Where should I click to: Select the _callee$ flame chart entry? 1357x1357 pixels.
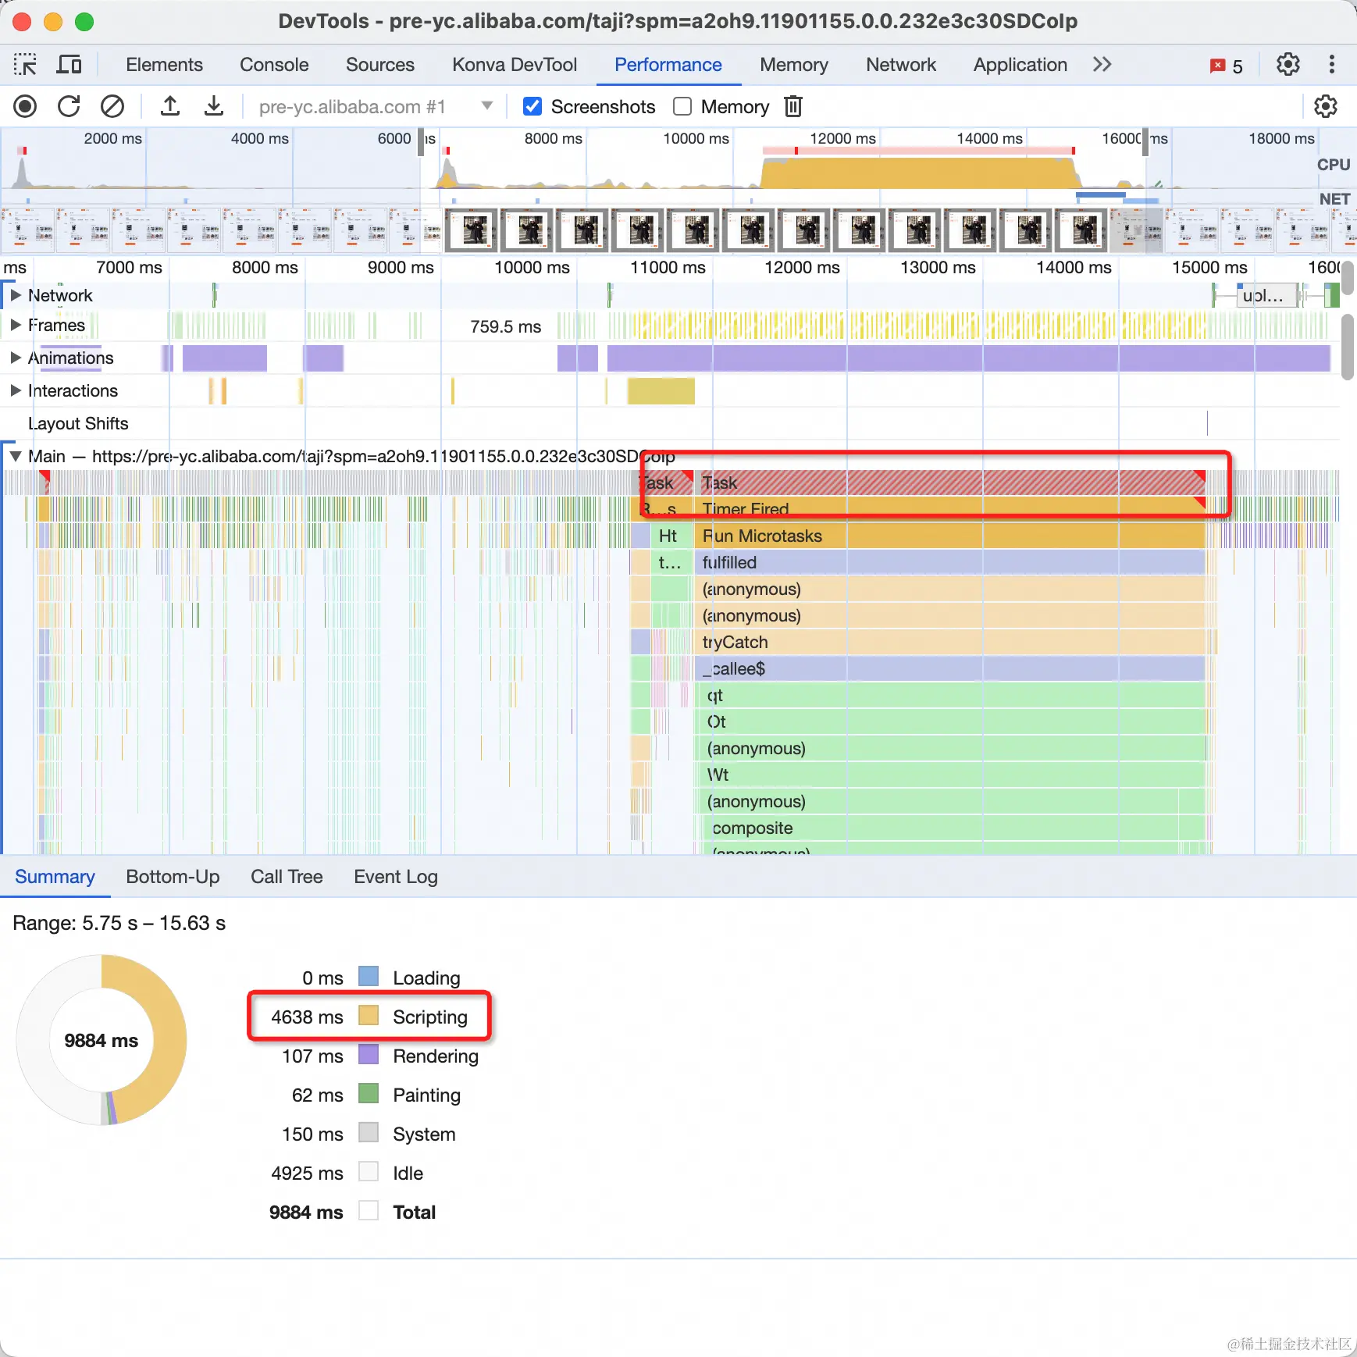pyautogui.click(x=949, y=668)
